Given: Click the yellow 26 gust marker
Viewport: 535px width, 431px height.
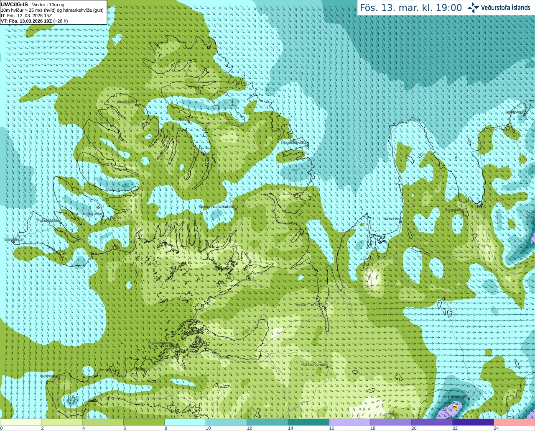Looking at the screenshot, I should pos(455,407).
